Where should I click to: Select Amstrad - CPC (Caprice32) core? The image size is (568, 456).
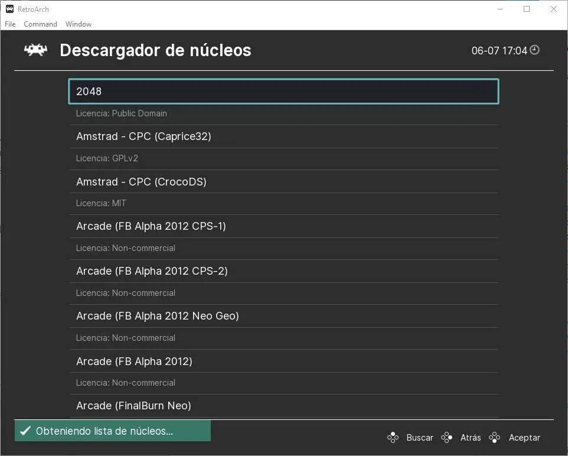pos(283,136)
